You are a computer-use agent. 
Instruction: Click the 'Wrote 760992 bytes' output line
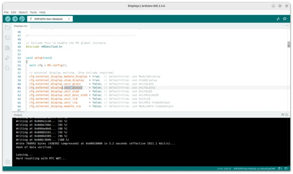[96, 144]
